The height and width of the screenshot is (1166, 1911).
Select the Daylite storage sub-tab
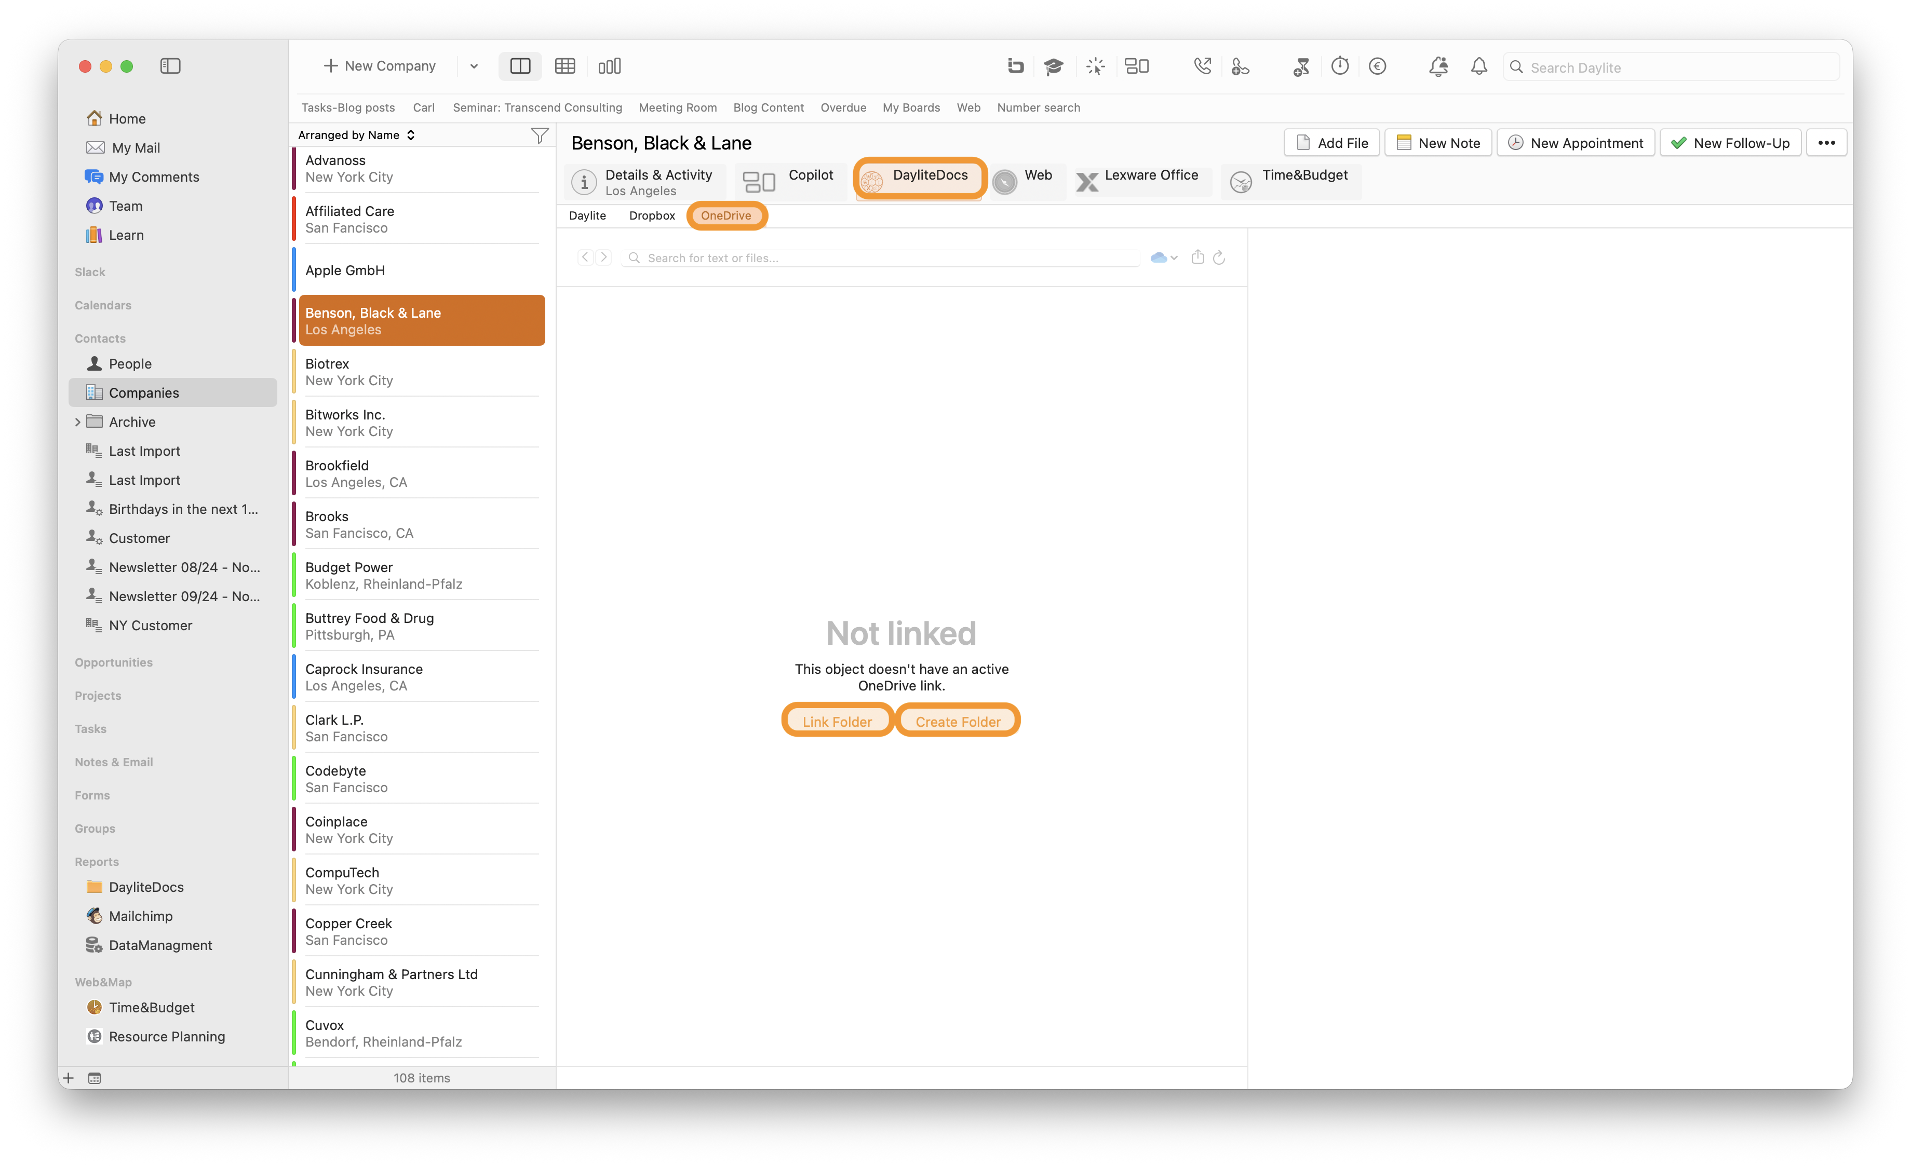pos(587,215)
